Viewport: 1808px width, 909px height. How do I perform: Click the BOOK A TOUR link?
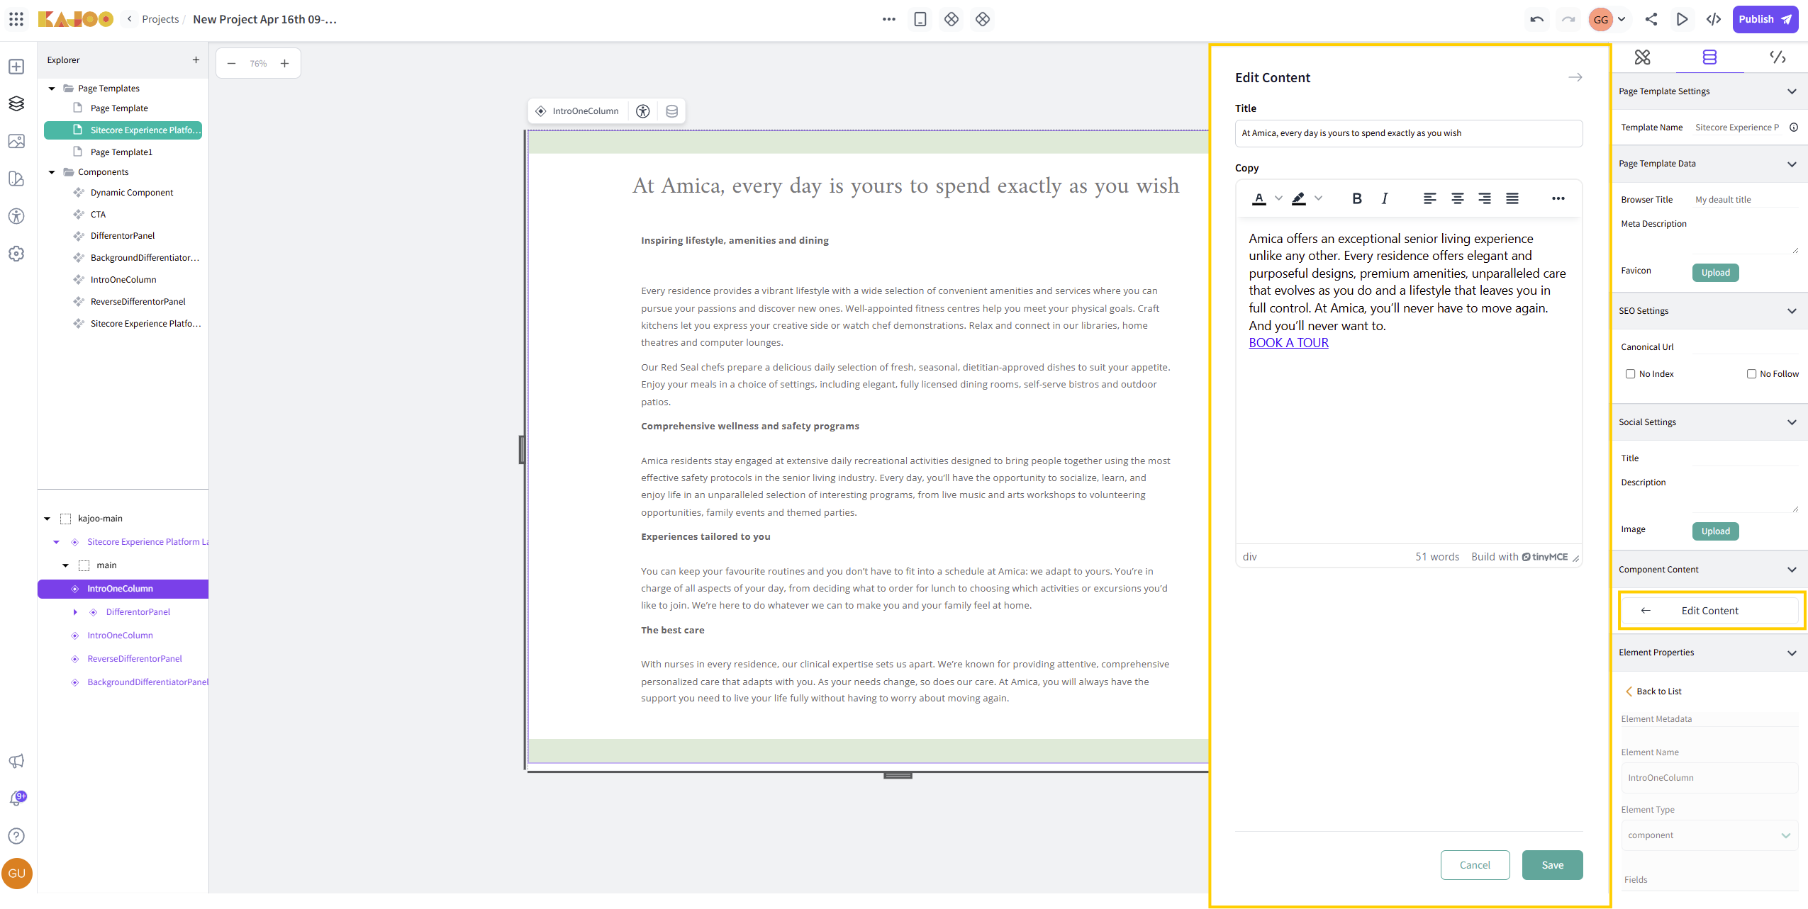1288,343
